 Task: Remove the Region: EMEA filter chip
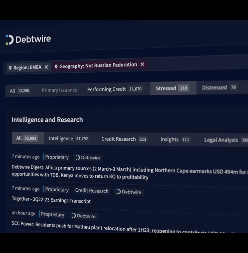click(46, 67)
